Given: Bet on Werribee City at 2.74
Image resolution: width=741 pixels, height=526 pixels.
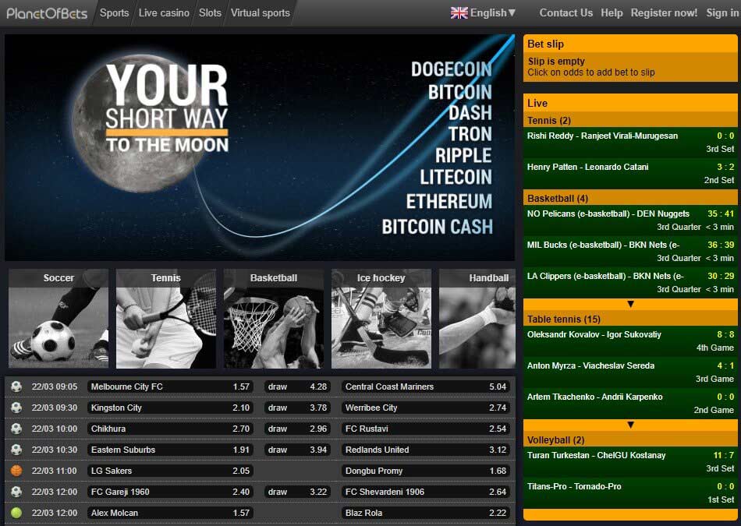Looking at the screenshot, I should click(425, 408).
